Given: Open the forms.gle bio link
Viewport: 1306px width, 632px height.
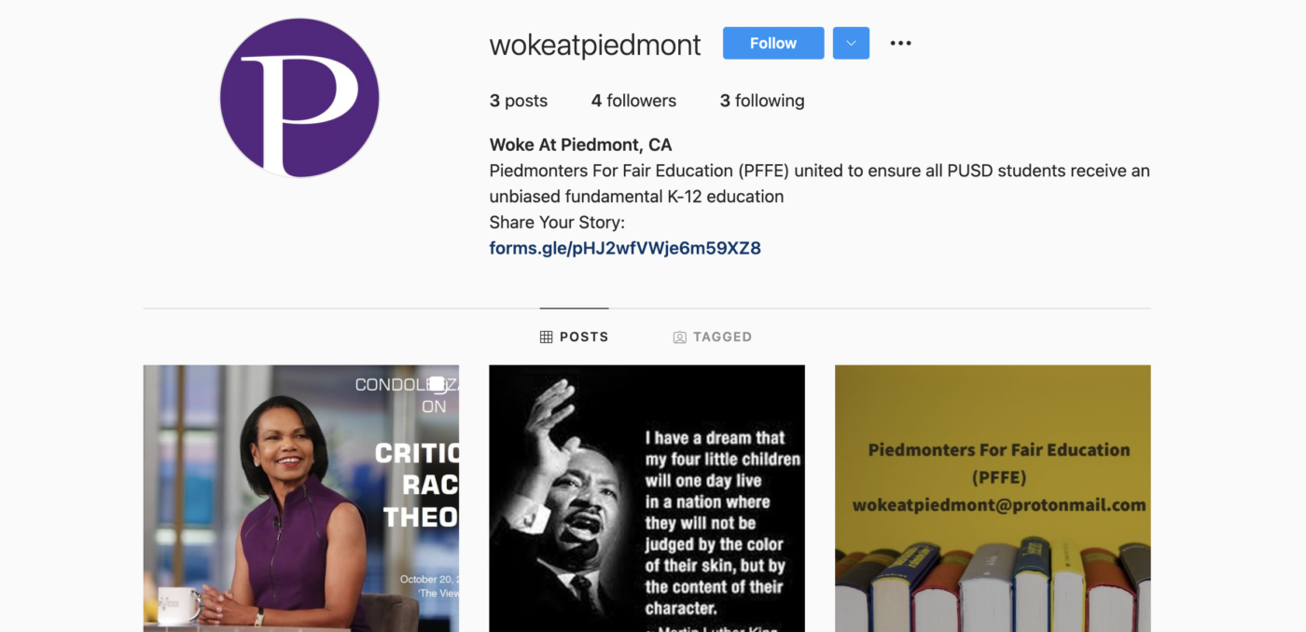Looking at the screenshot, I should point(625,248).
